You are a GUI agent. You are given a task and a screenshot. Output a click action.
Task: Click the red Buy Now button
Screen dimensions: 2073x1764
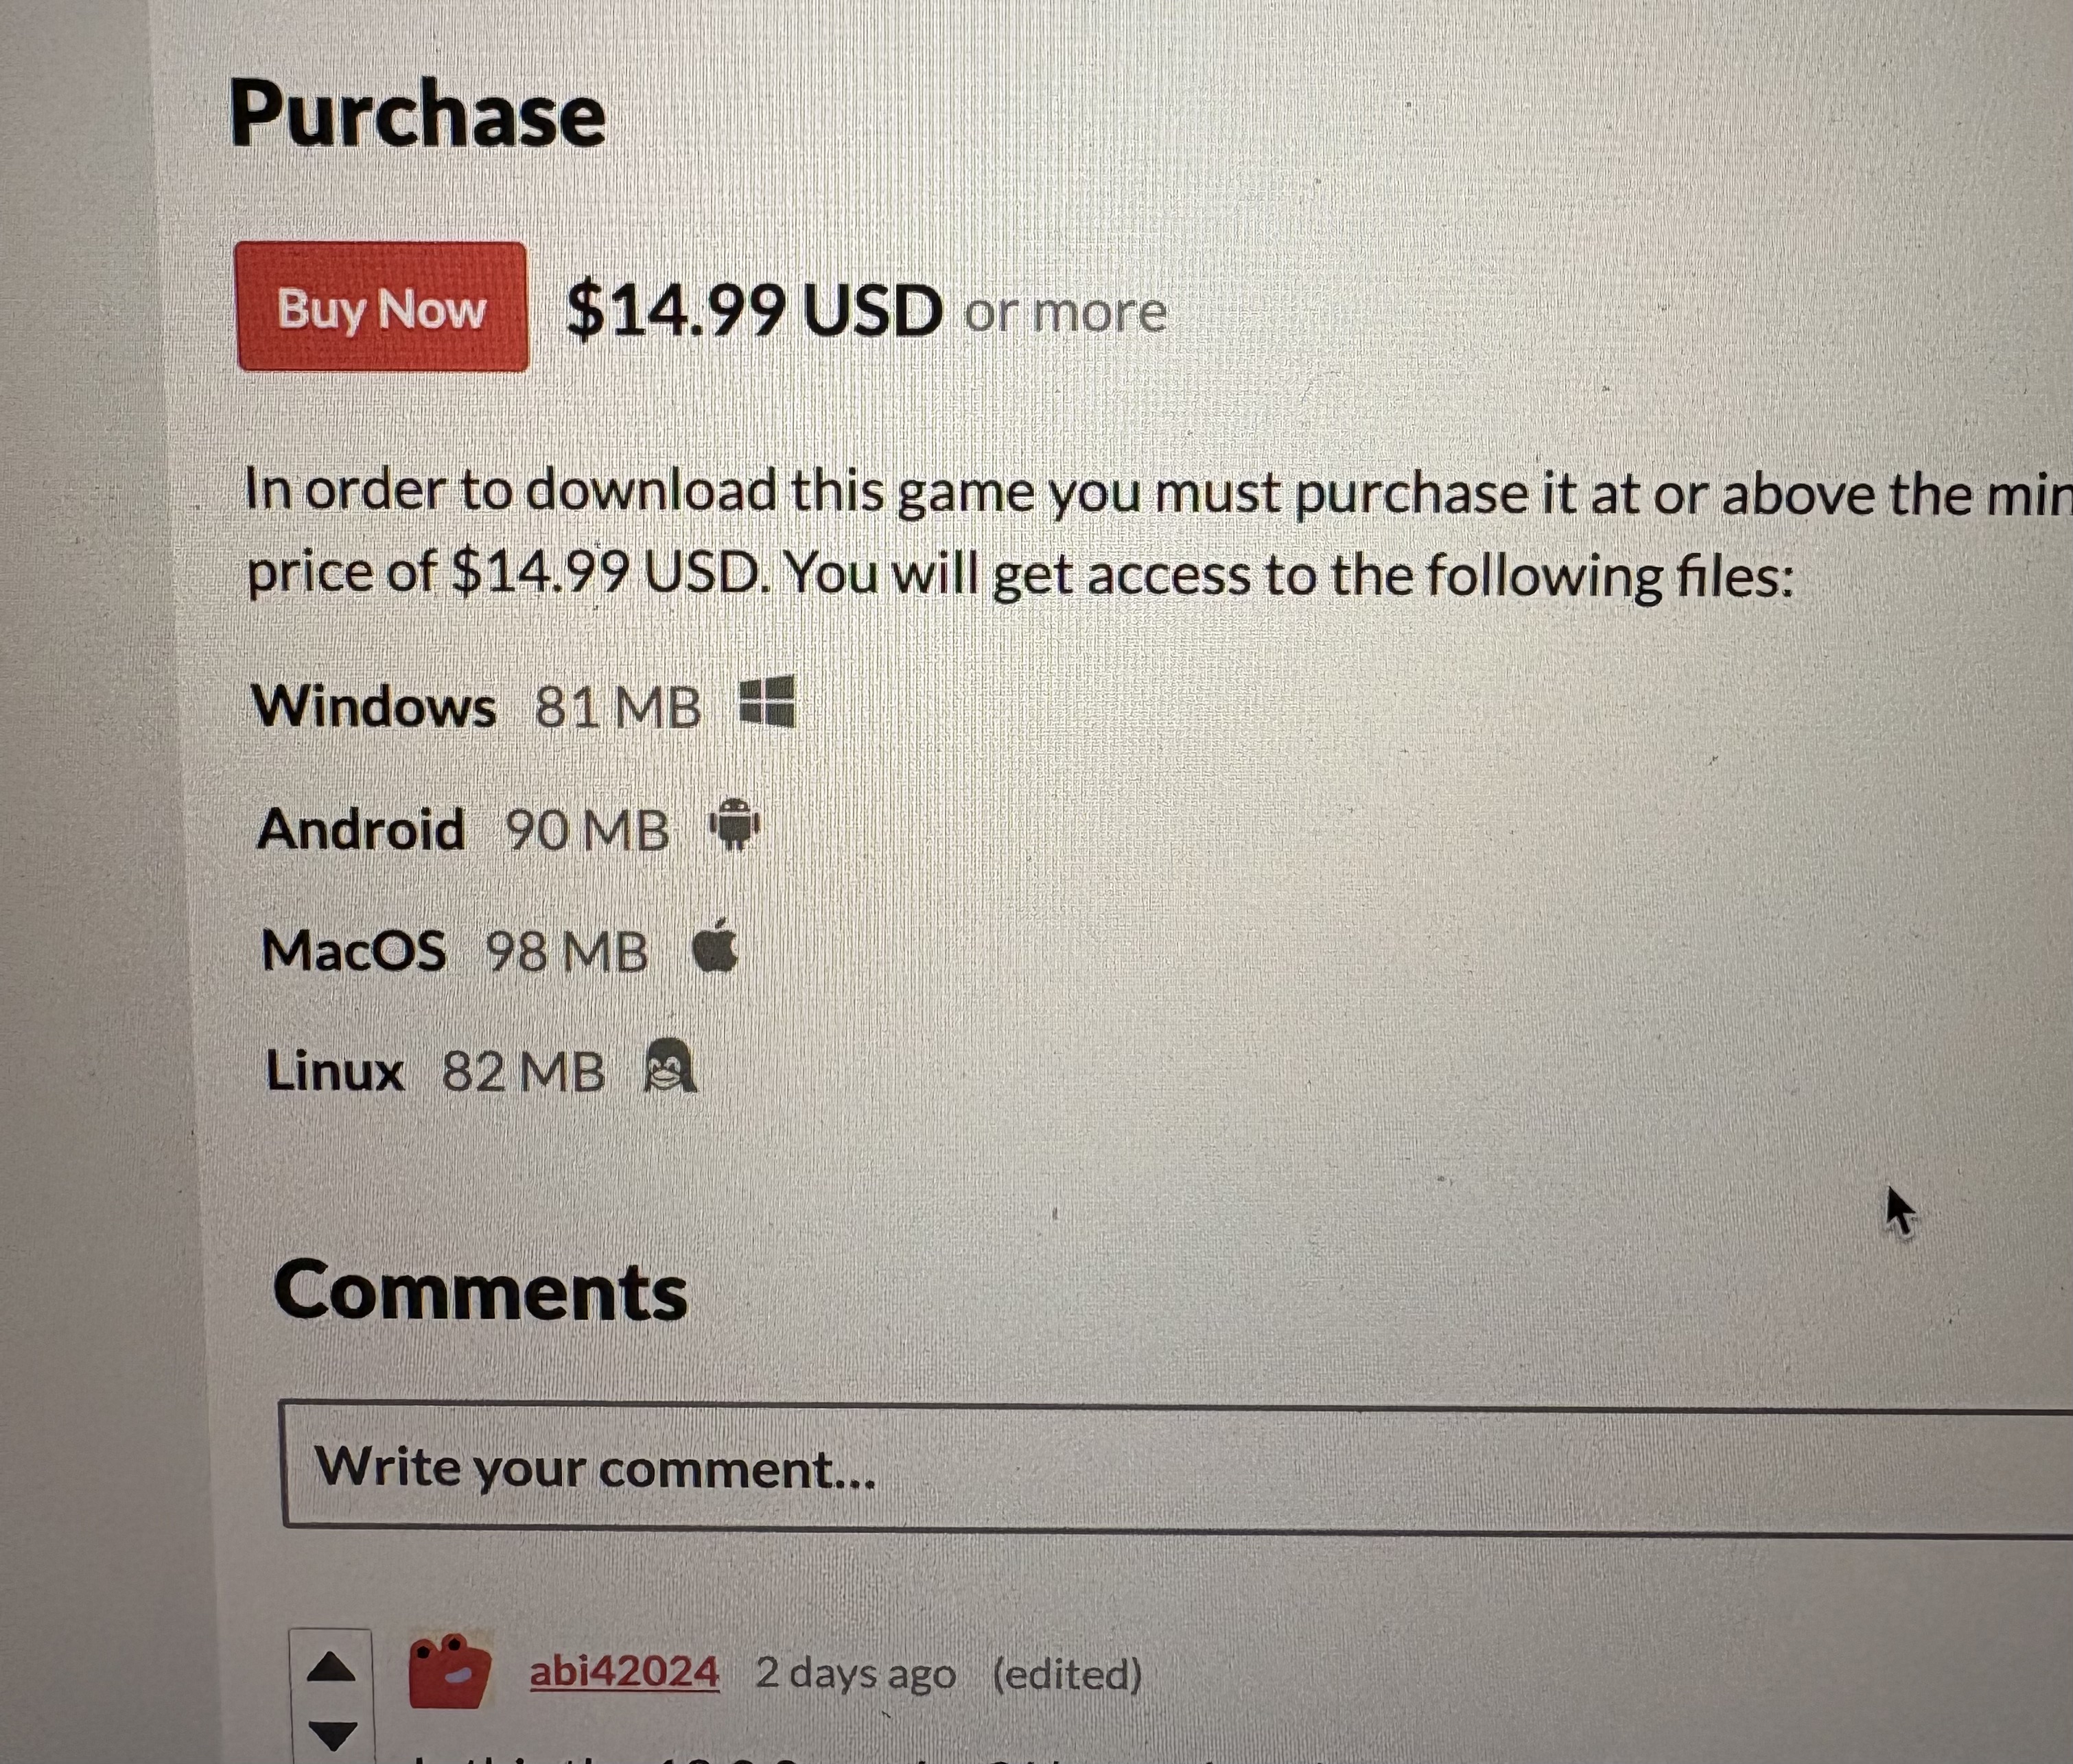click(x=382, y=307)
